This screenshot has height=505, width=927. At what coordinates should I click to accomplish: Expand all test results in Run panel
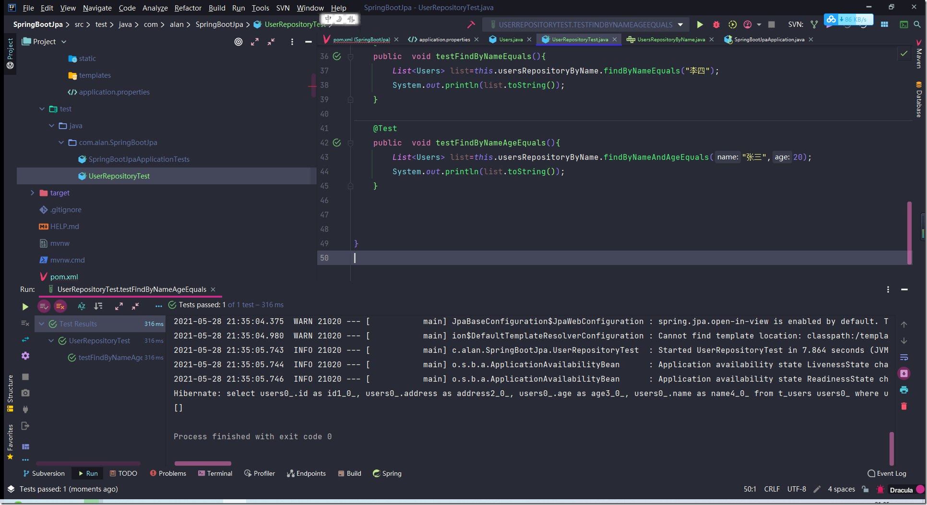pyautogui.click(x=119, y=306)
